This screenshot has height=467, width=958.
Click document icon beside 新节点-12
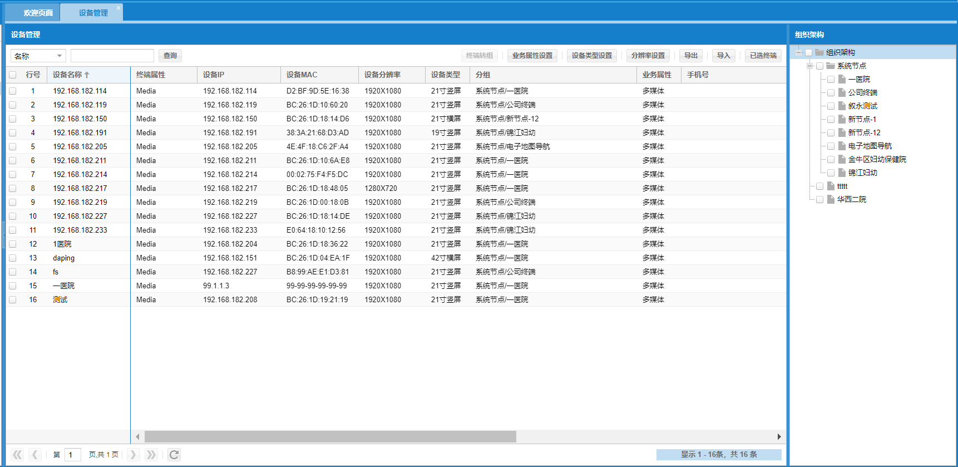[x=842, y=132]
